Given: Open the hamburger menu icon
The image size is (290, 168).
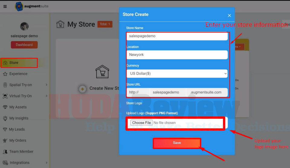Looking at the screenshot, I should (x=5, y=6).
